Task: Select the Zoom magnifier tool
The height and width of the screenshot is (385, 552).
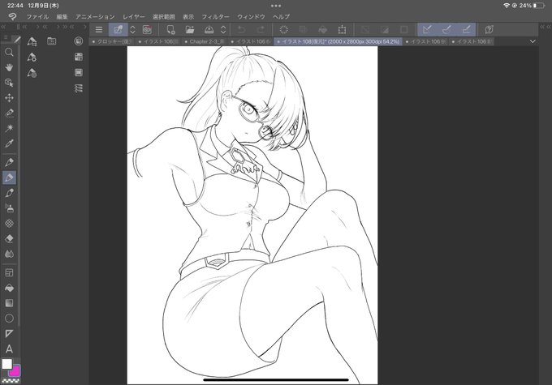Action: click(9, 53)
